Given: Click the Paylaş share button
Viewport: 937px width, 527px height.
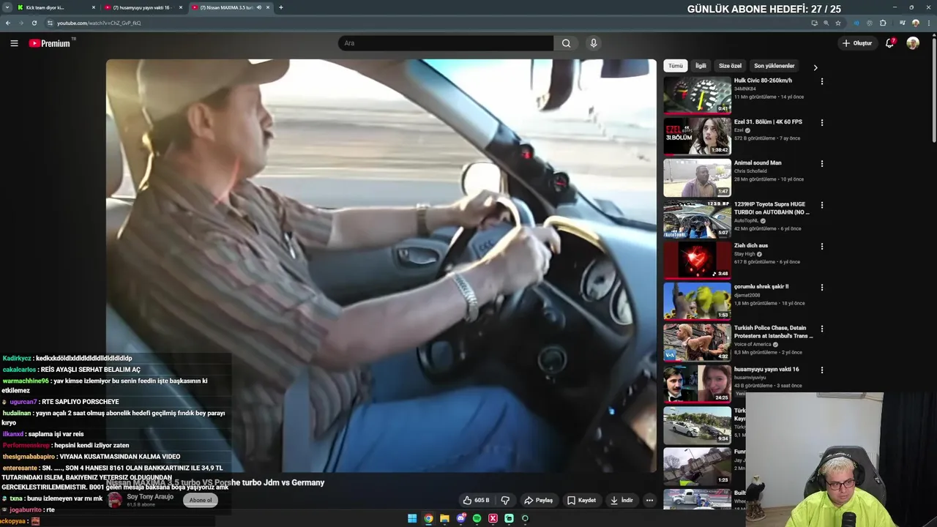Looking at the screenshot, I should tap(539, 501).
